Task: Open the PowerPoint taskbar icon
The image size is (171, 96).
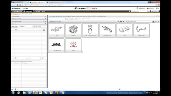Action: pyautogui.click(x=52, y=93)
